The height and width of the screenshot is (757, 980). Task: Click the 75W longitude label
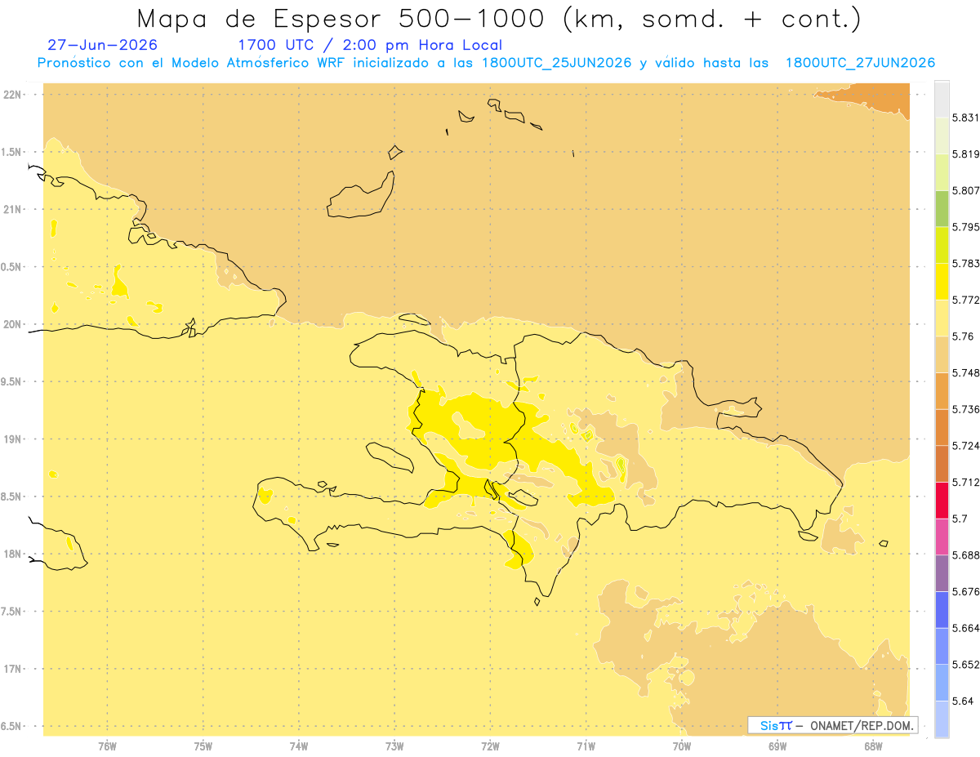pyautogui.click(x=203, y=746)
